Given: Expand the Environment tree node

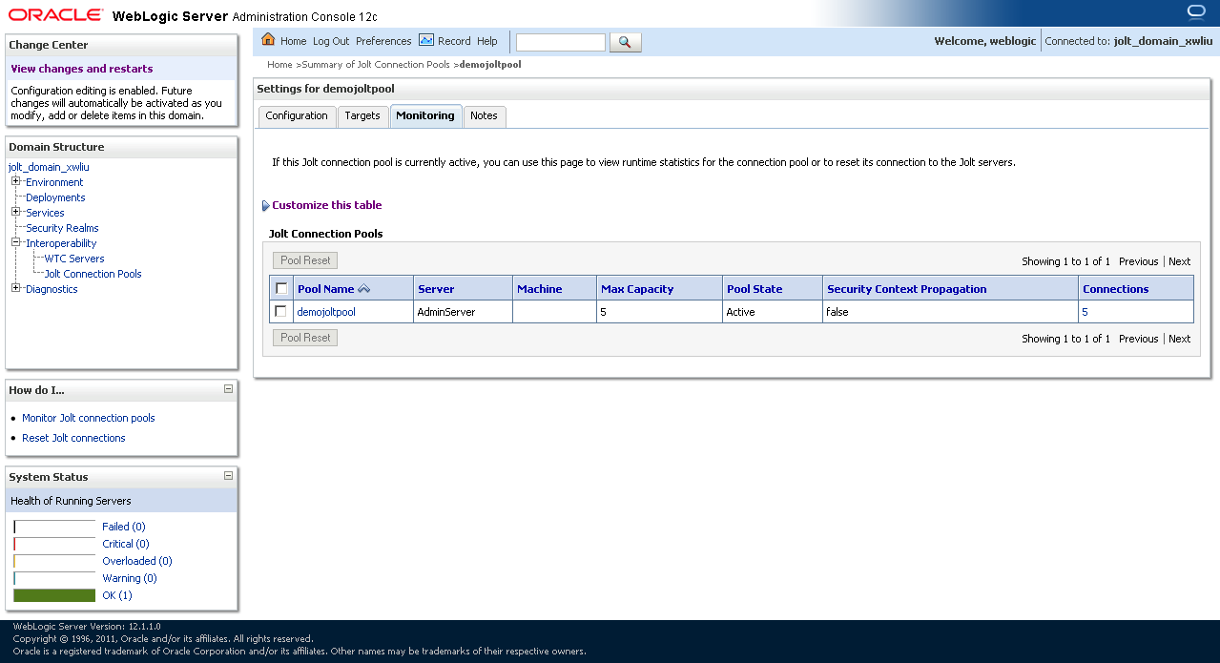Looking at the screenshot, I should (16, 181).
